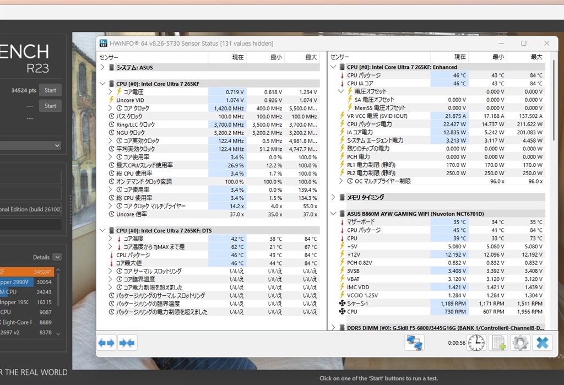
Task: Expand the メモリ タイミング group
Action: [333, 197]
